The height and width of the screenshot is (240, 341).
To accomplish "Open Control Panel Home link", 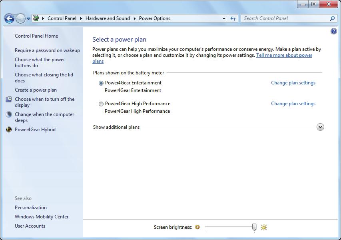I will tap(36, 36).
